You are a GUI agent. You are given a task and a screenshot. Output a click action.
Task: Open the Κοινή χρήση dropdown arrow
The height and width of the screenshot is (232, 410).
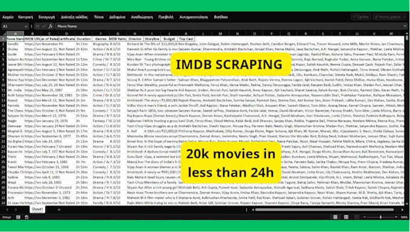[404, 17]
